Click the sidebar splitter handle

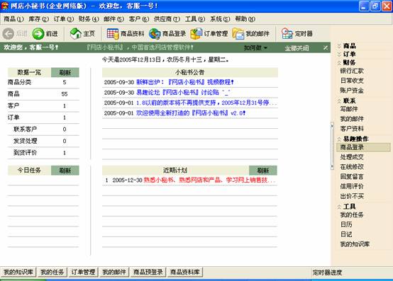332,146
